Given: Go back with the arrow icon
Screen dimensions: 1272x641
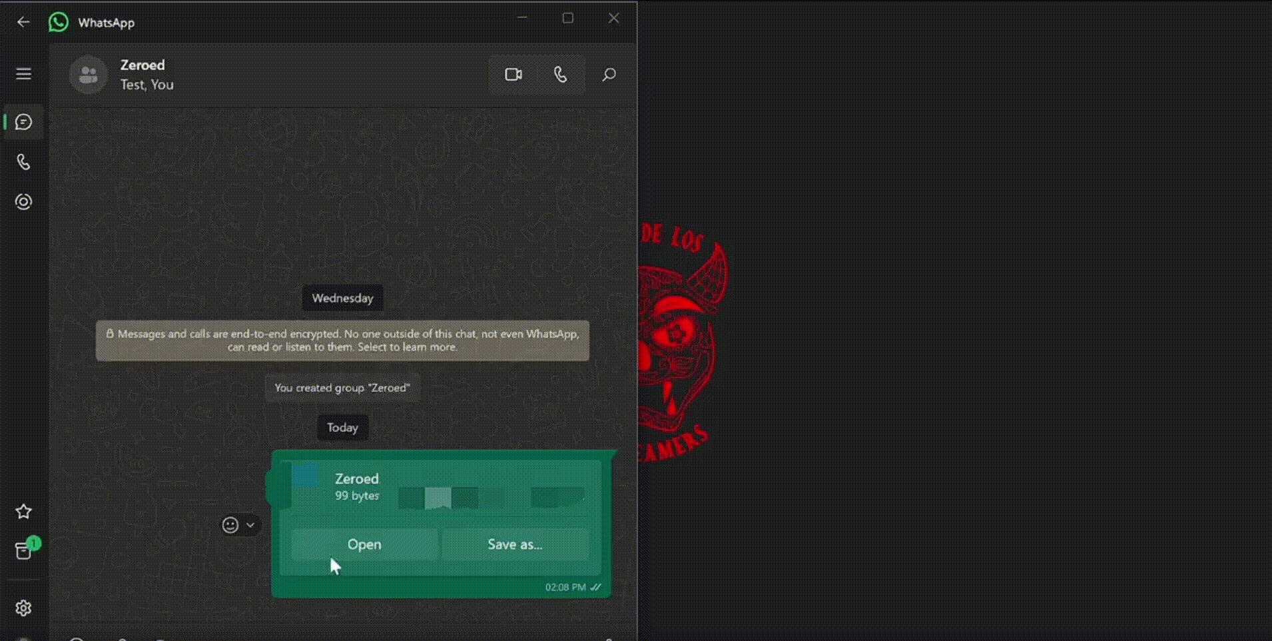Looking at the screenshot, I should pyautogui.click(x=23, y=22).
